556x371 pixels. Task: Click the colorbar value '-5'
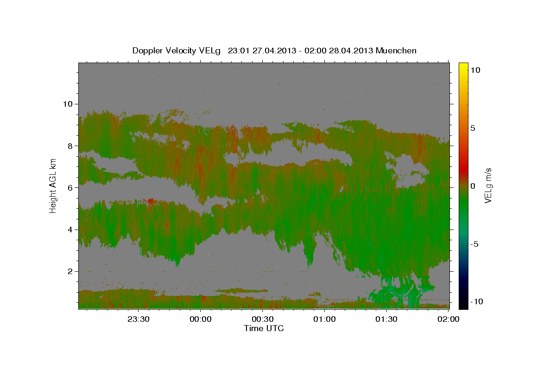(475, 244)
